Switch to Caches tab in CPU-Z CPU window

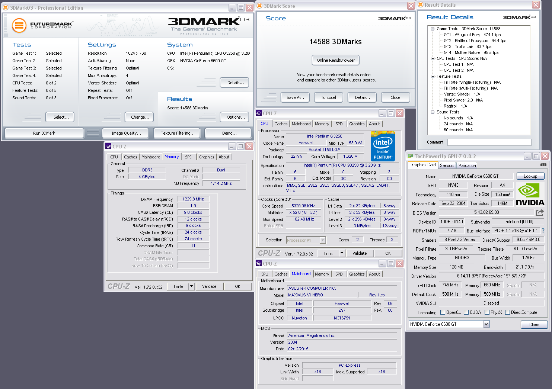pos(281,124)
